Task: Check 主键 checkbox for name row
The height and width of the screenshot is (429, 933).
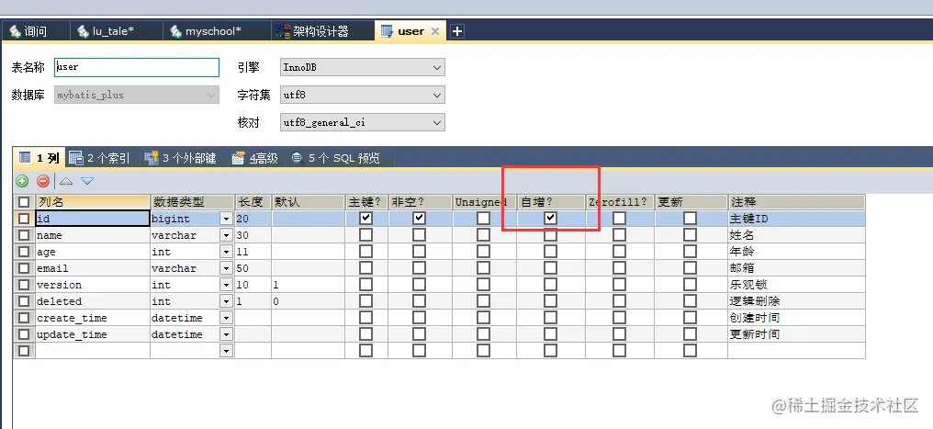Action: tap(365, 235)
